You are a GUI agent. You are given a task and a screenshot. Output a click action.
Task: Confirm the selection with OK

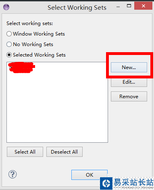pos(89,175)
